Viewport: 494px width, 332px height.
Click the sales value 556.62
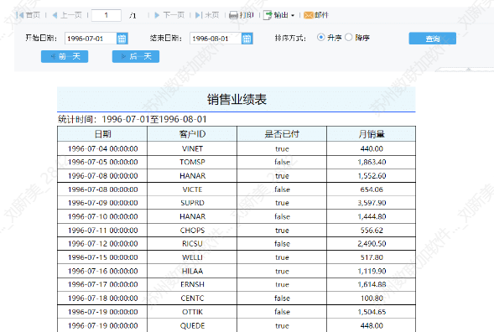372,231
